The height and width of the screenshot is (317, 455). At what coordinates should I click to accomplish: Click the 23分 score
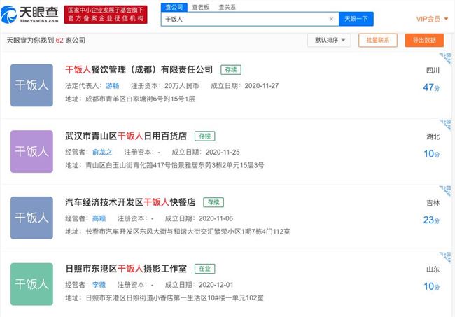coord(431,220)
